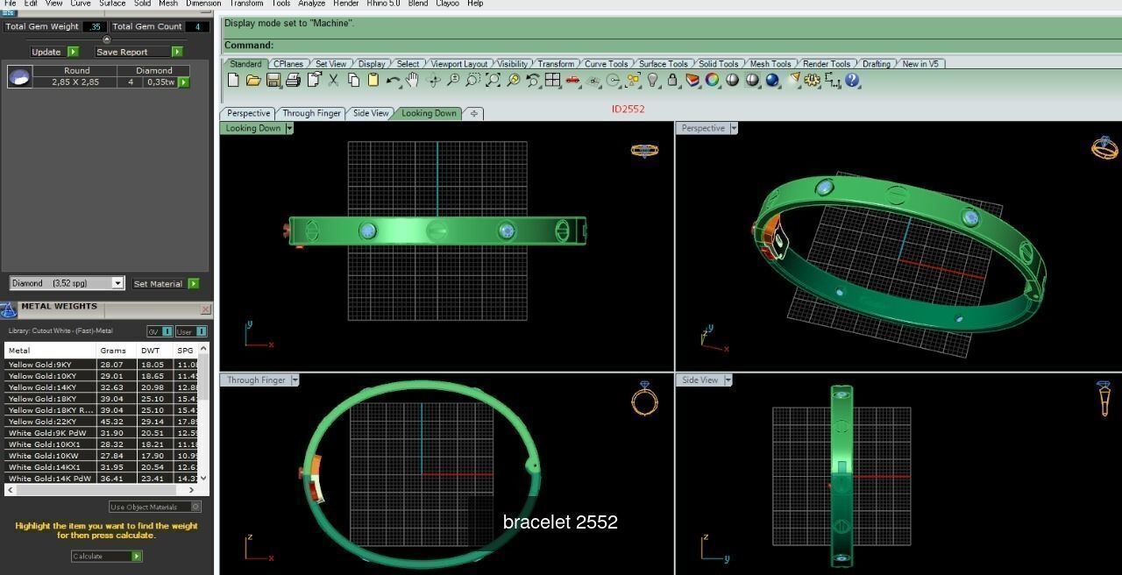Click the Metal Weights flask icon
Screen dimensions: 1122x575
(9, 309)
